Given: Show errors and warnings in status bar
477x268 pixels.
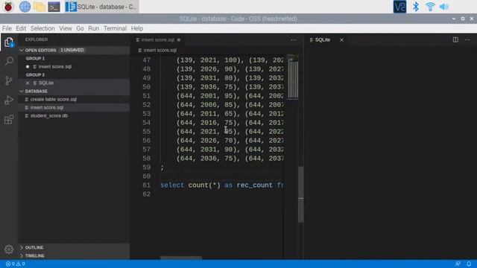Looking at the screenshot, I should tap(15, 264).
